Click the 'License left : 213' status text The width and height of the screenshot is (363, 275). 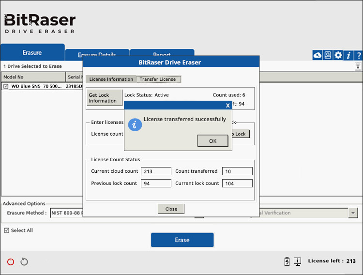[332, 261]
